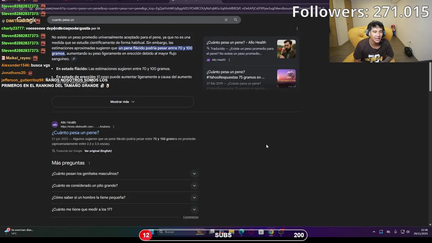Click the Windows taskbar 'Buscar' search box
432x243 pixels.
pyautogui.click(x=181, y=232)
